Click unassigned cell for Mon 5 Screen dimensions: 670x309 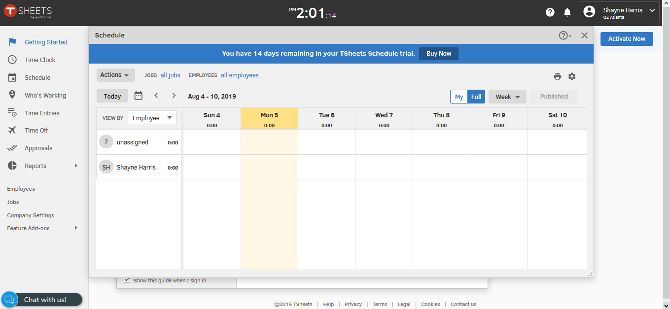[x=269, y=142]
